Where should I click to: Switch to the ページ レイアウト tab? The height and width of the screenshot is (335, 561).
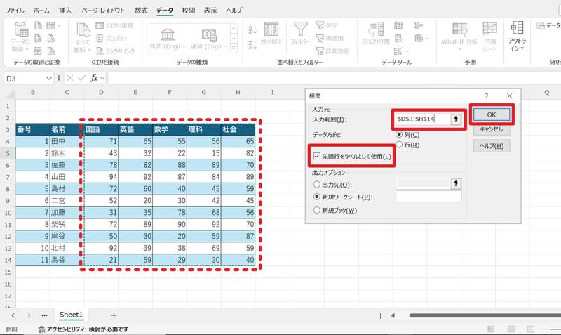[102, 11]
